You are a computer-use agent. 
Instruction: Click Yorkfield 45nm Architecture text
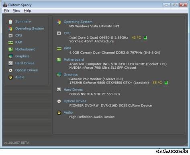coord(92,41)
